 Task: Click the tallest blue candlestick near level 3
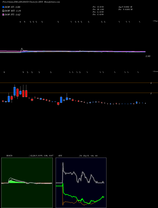(15, 91)
